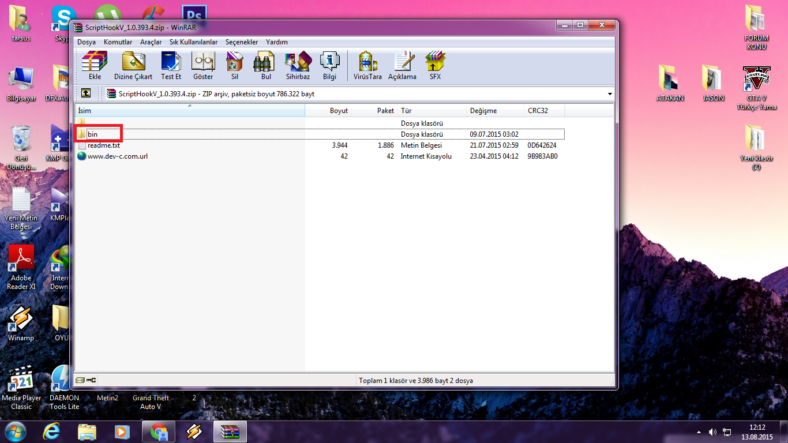Select the Adobe Reader XI desktop shortcut
This screenshot has width=788, height=443.
click(x=21, y=267)
